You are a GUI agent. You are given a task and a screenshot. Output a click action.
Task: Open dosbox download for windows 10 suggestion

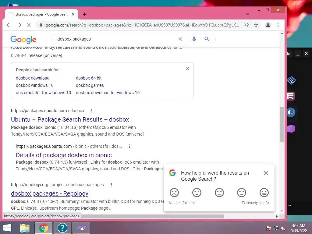[x=108, y=93]
